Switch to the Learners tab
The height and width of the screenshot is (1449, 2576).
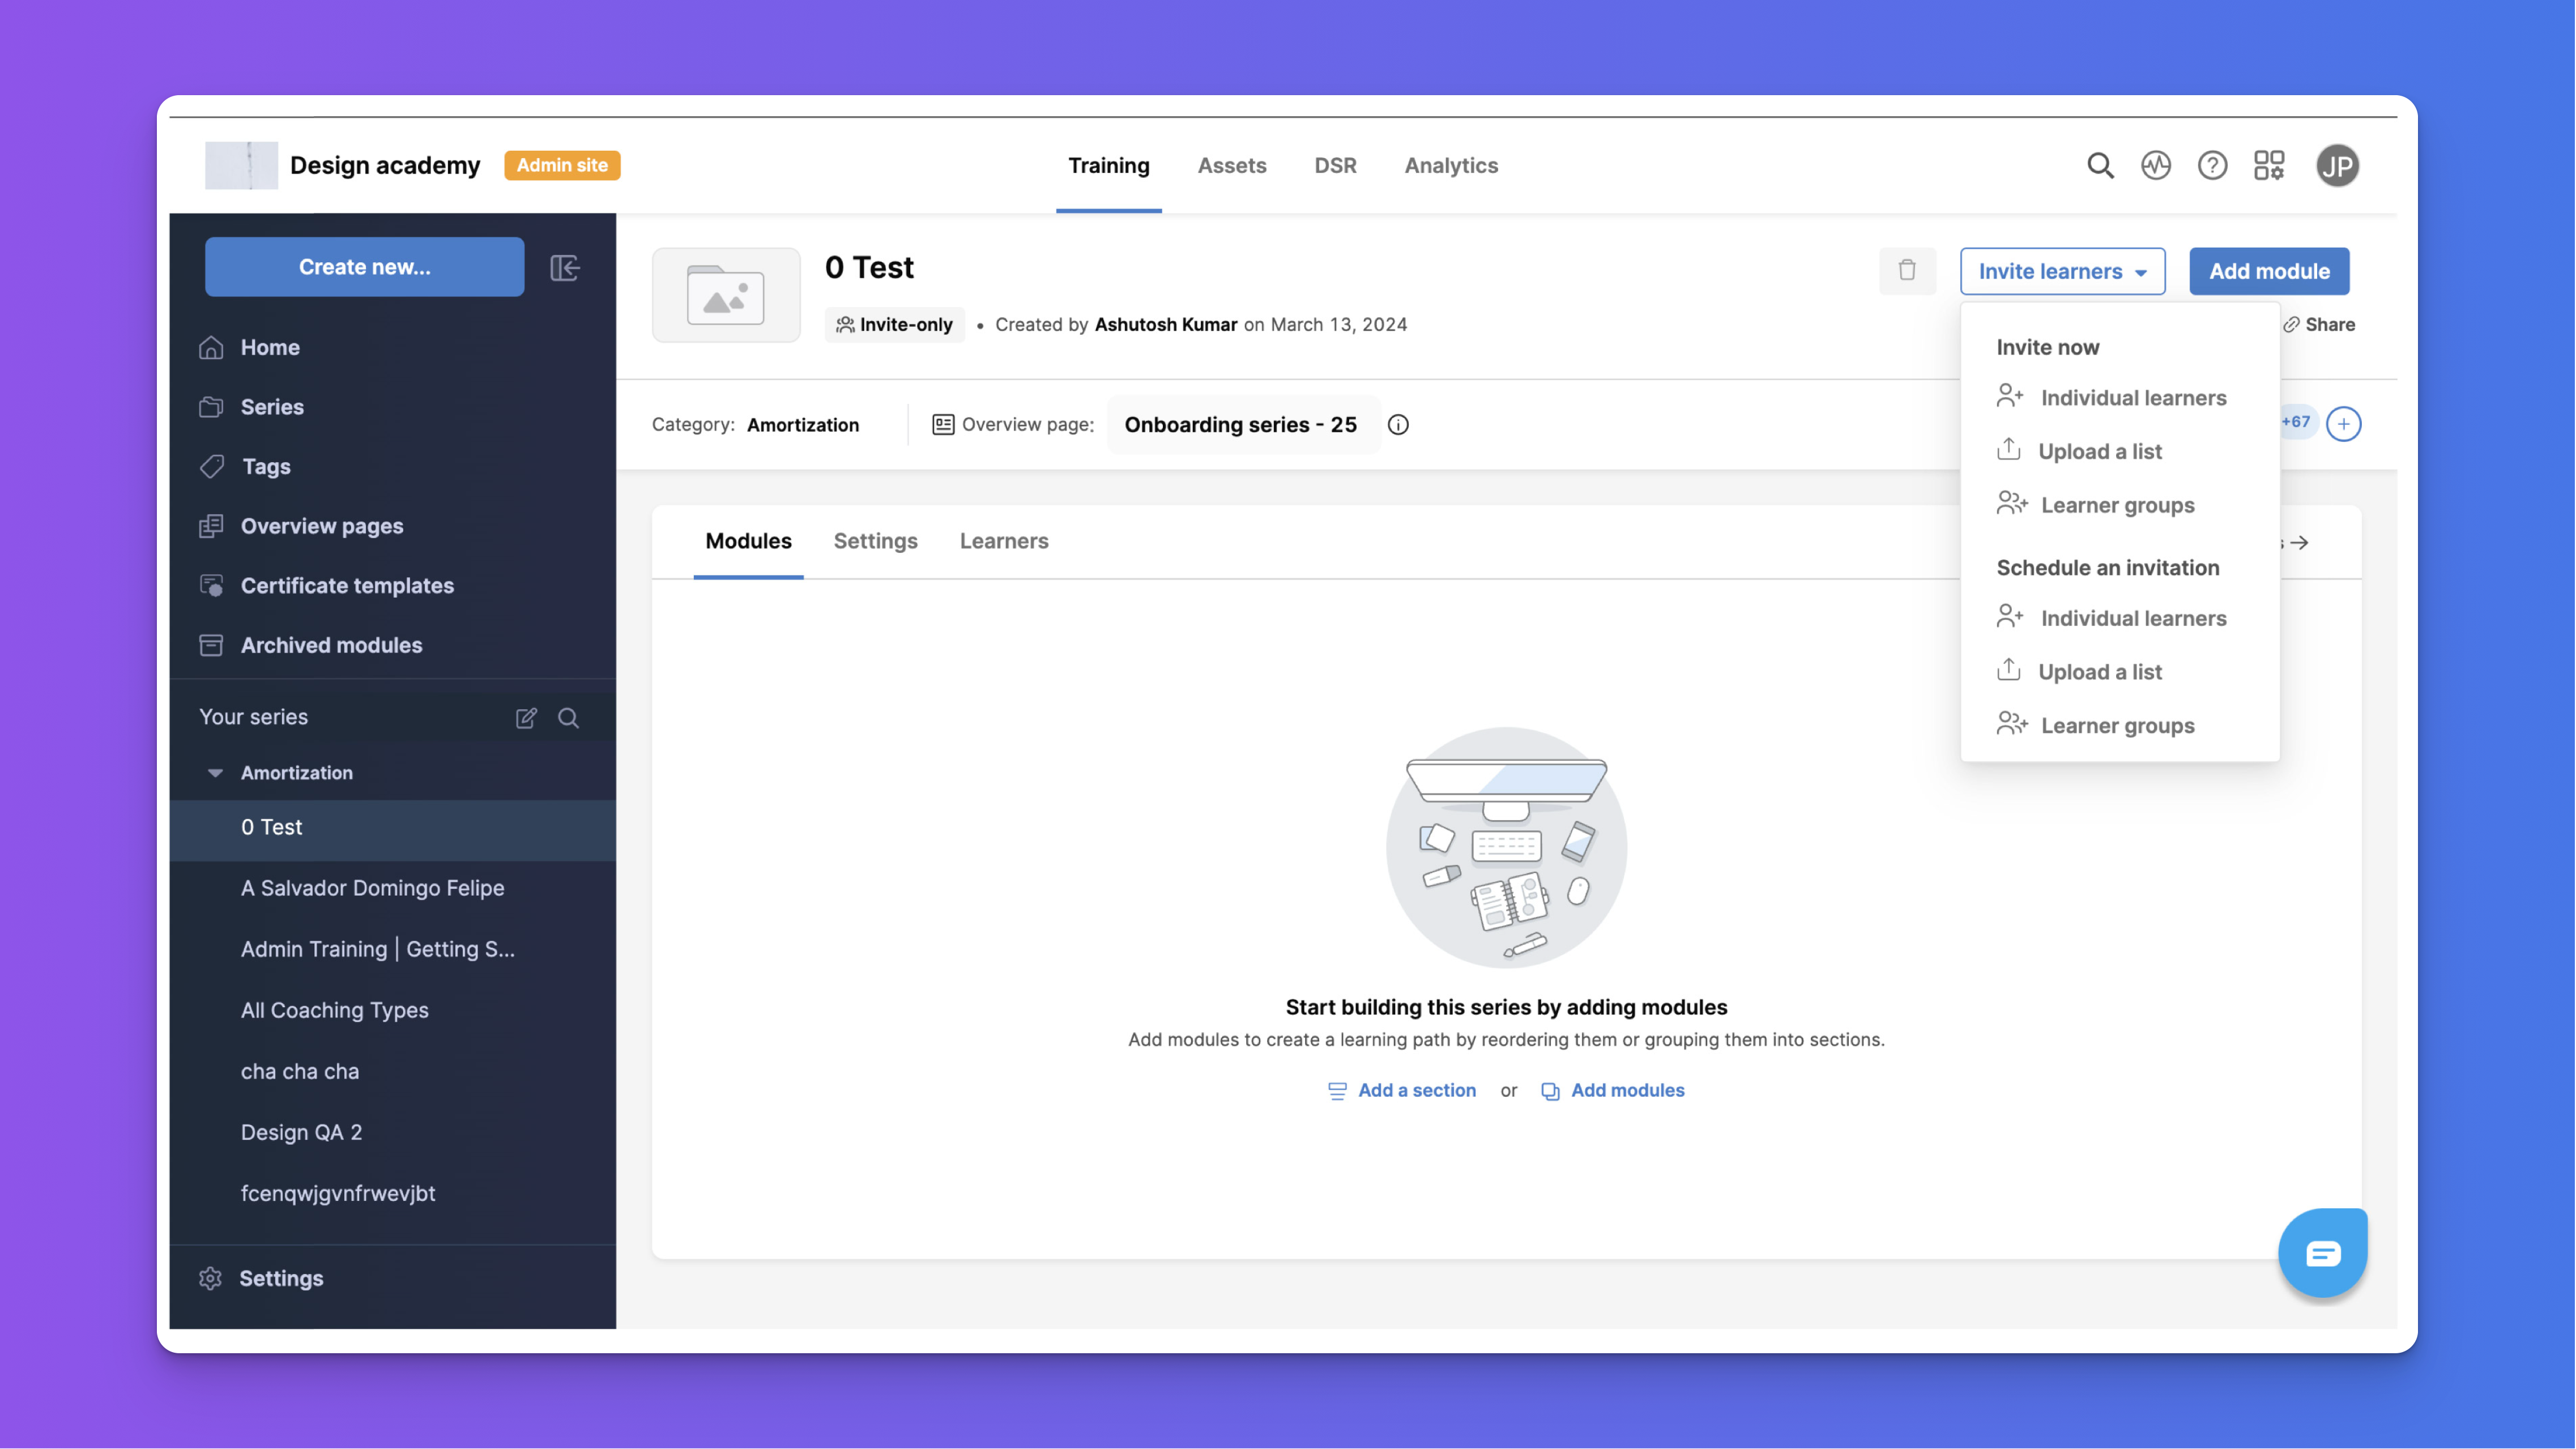(1003, 541)
